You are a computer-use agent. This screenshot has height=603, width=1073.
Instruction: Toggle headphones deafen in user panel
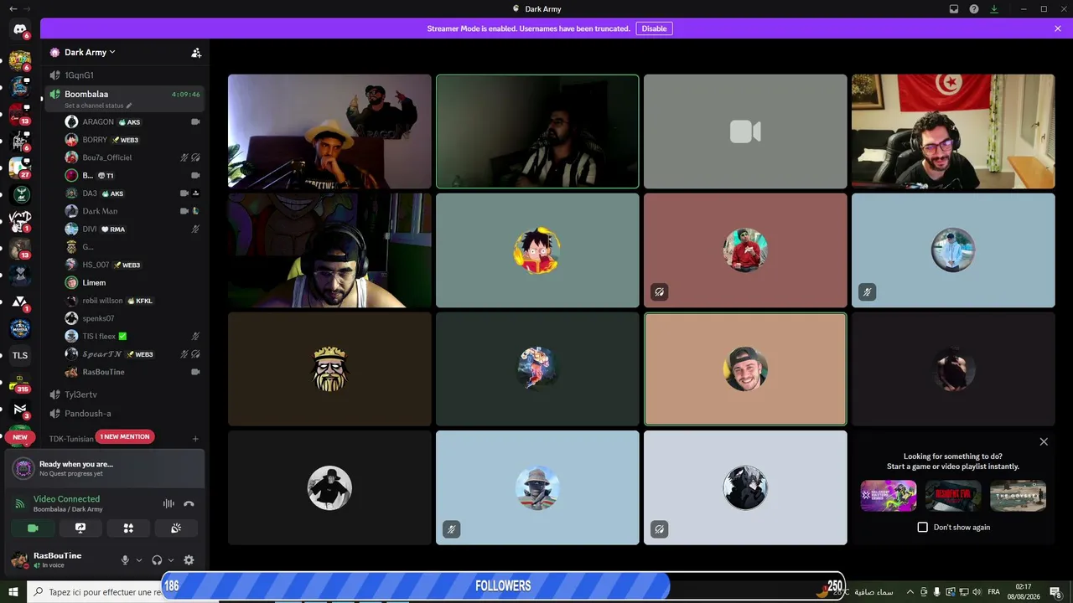point(157,560)
